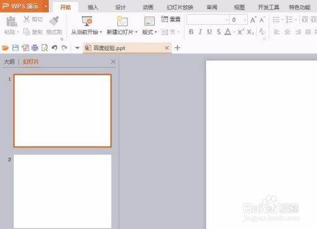This screenshot has height=229, width=317.
Task: Switch to the Insert ribbon tab
Action: coord(93,8)
